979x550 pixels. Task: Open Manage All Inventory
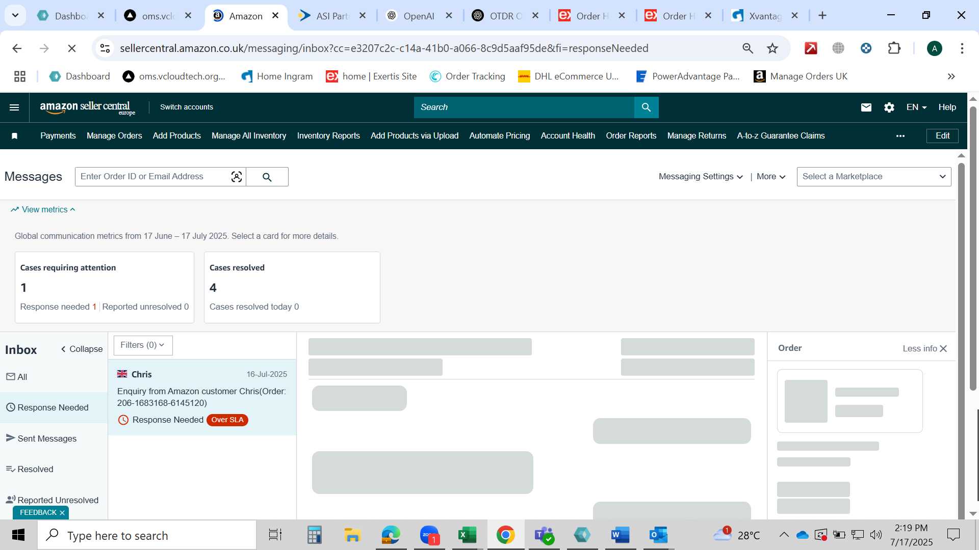click(x=249, y=136)
